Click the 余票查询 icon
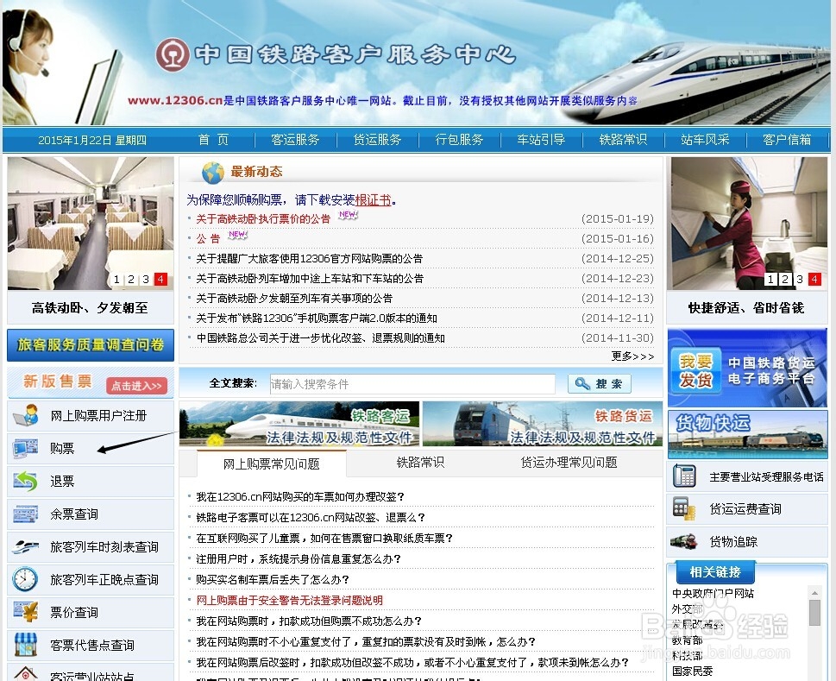Image resolution: width=836 pixels, height=681 pixels. point(25,514)
